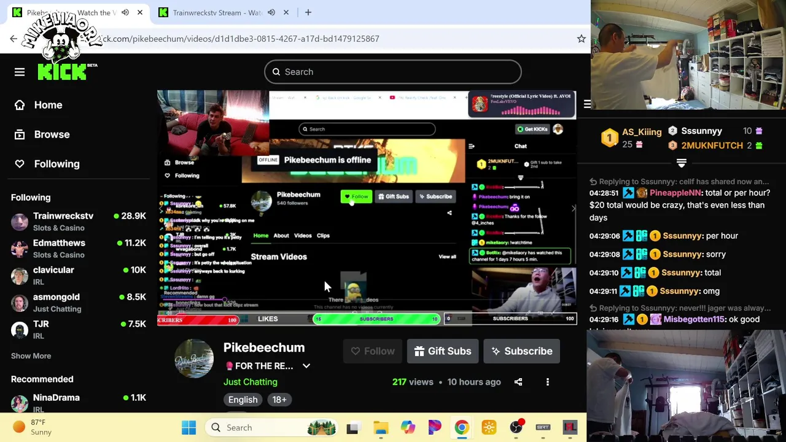Viewport: 786px width, 442px height.
Task: Open the red FL icon on taskbar
Action: coord(570,427)
